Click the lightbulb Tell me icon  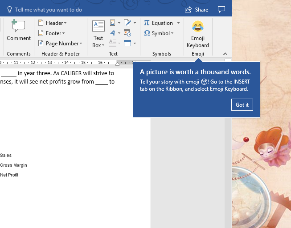[9, 9]
